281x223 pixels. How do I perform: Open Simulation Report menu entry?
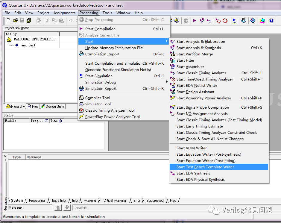click(x=124, y=88)
